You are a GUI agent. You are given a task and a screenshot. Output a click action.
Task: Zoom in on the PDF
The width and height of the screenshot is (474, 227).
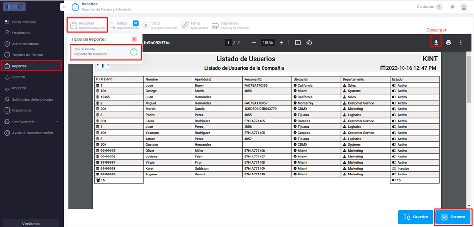click(x=281, y=43)
